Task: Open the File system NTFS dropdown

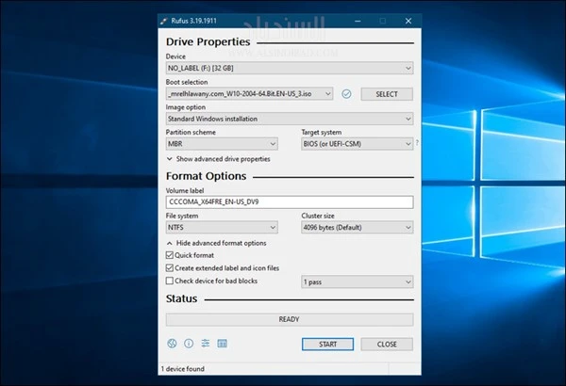Action: coord(222,228)
